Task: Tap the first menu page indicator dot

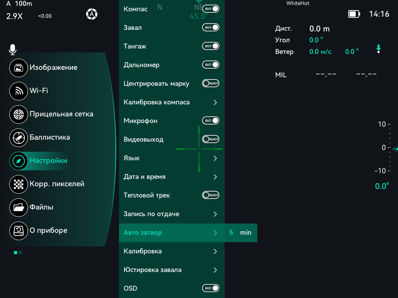Action: pos(16,253)
